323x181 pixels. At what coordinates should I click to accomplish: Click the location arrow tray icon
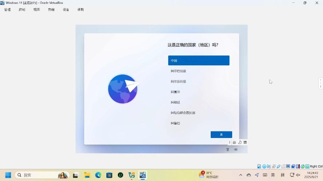point(257,175)
